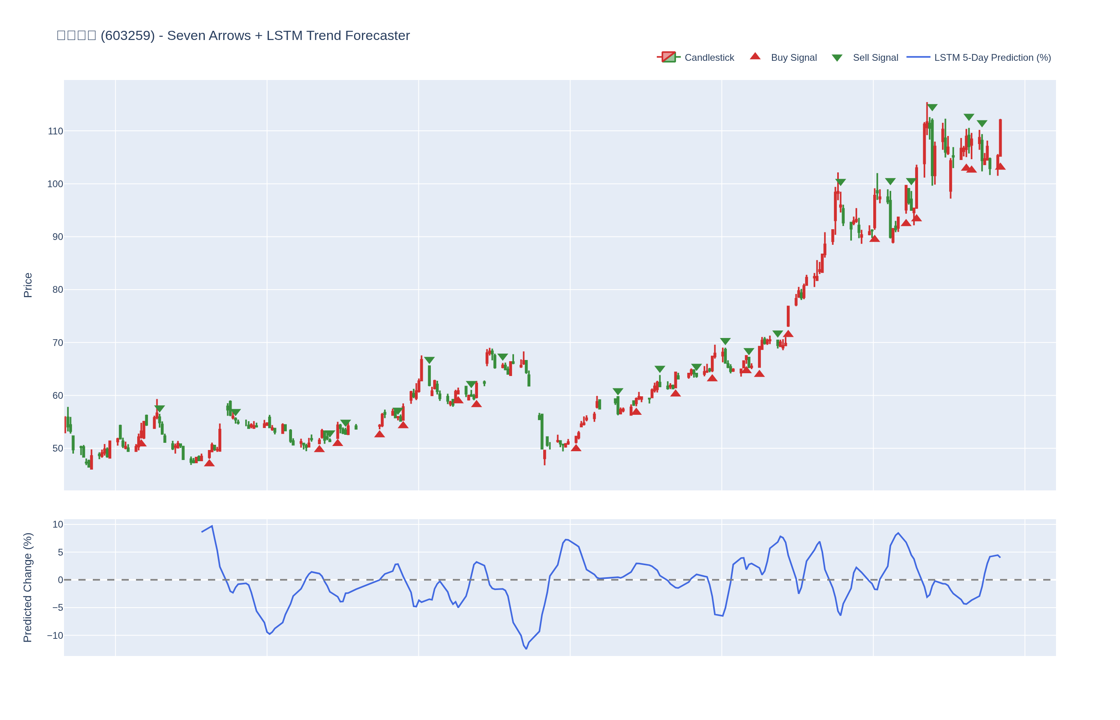Image resolution: width=1120 pixels, height=720 pixels.
Task: Click the lowest trough of the LSTM line
Action: [526, 648]
